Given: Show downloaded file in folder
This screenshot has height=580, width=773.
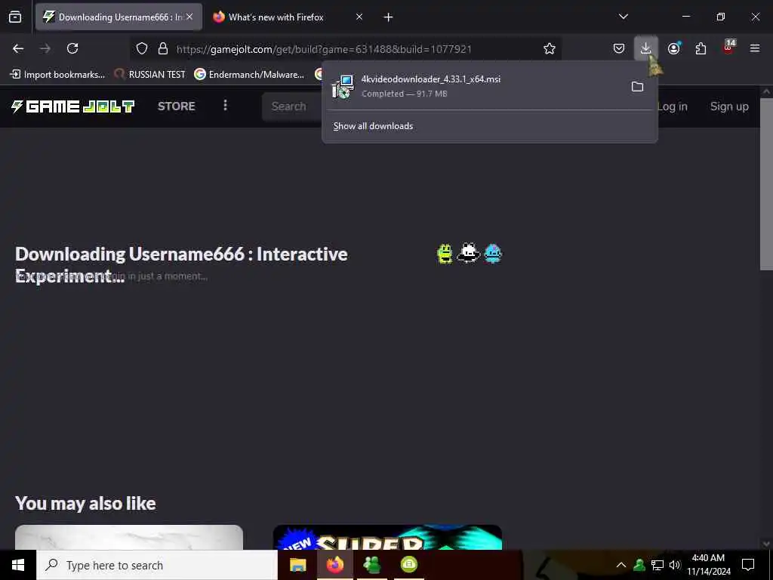Looking at the screenshot, I should 637,87.
